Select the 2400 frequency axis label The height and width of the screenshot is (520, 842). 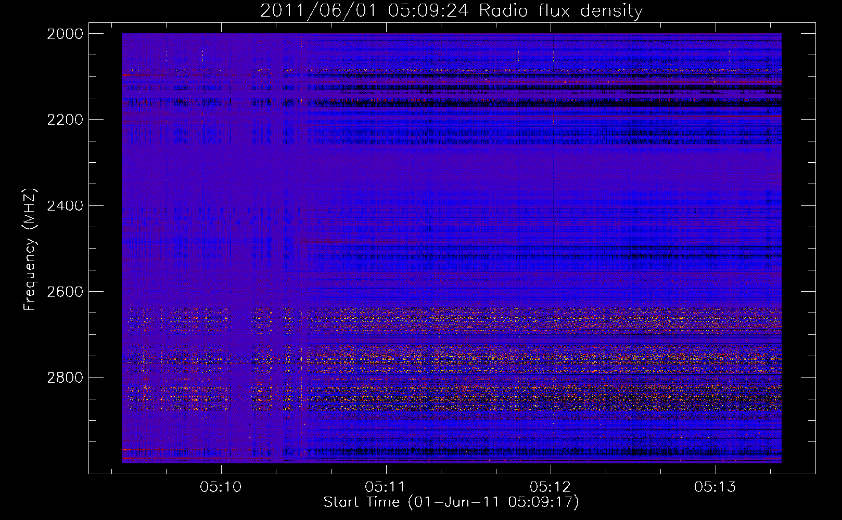pos(65,206)
